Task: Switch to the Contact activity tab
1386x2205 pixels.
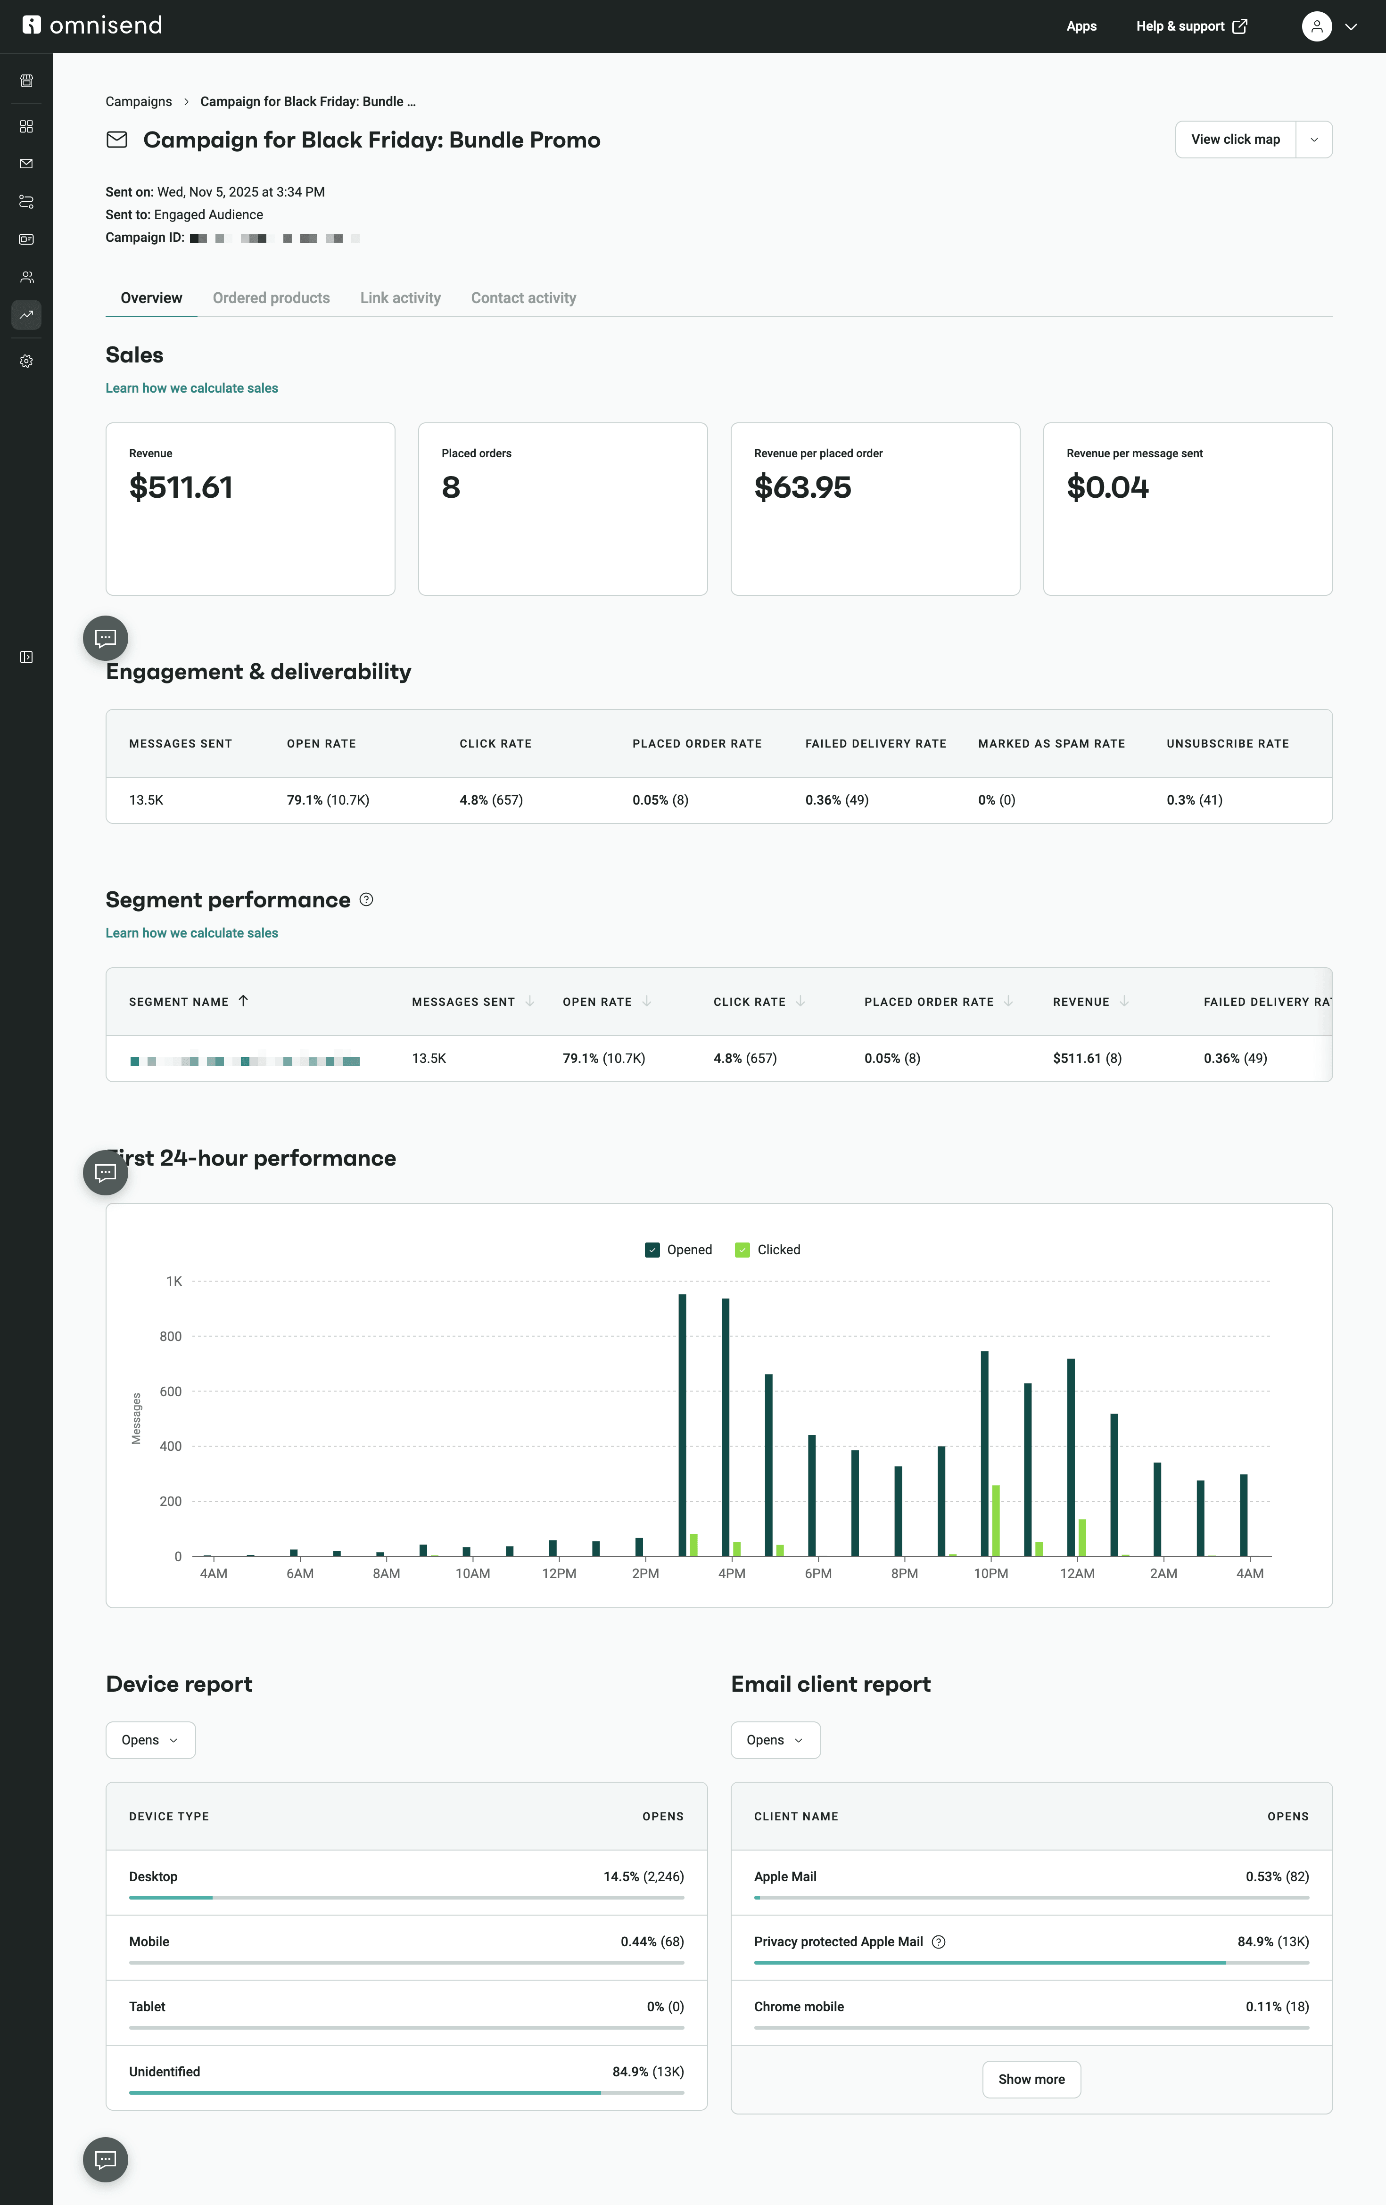Action: (523, 297)
